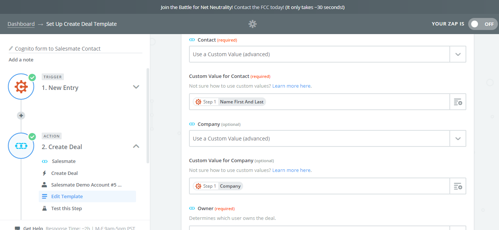499x230 pixels.
Task: Click the Salesmate action step circle icon
Action: (21, 146)
